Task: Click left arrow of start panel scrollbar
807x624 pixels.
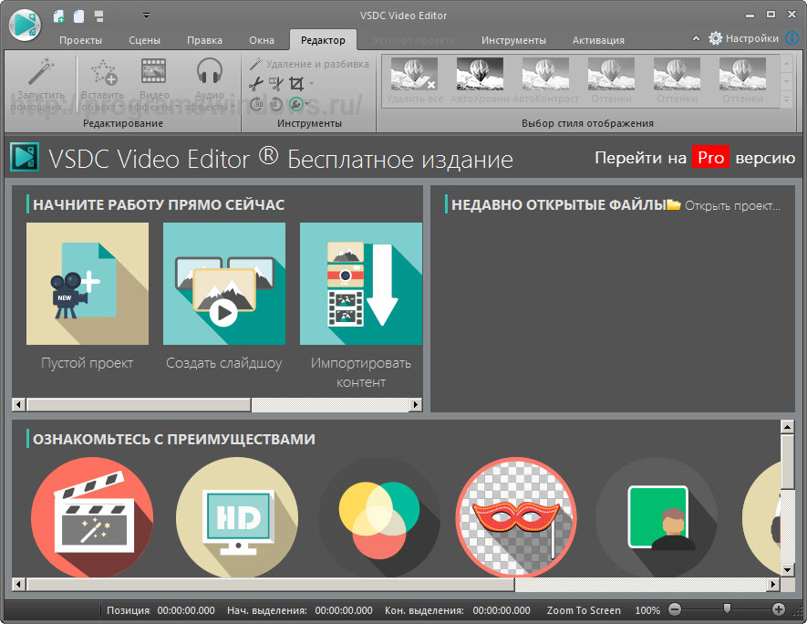Action: click(19, 405)
